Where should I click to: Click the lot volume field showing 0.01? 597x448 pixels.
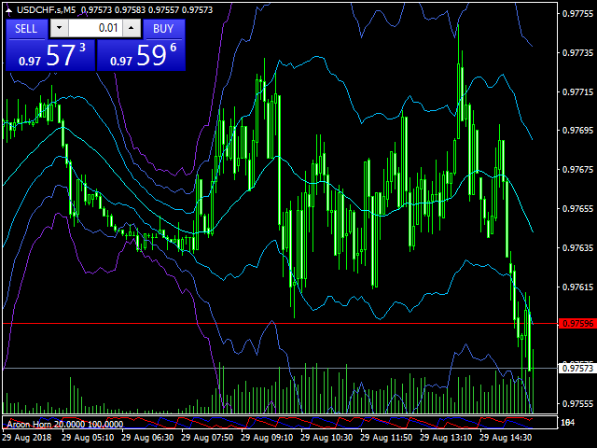95,28
